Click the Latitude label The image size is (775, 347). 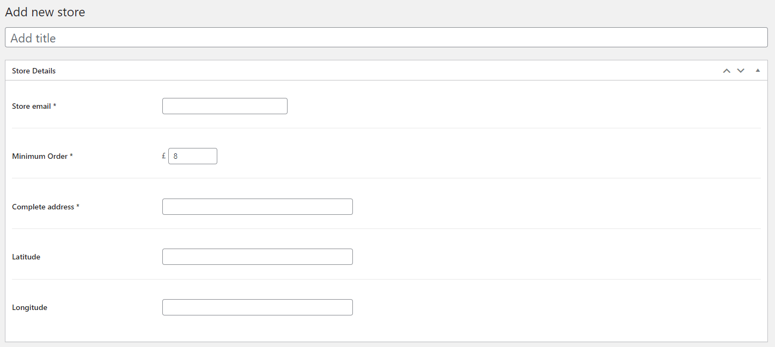[x=26, y=257]
